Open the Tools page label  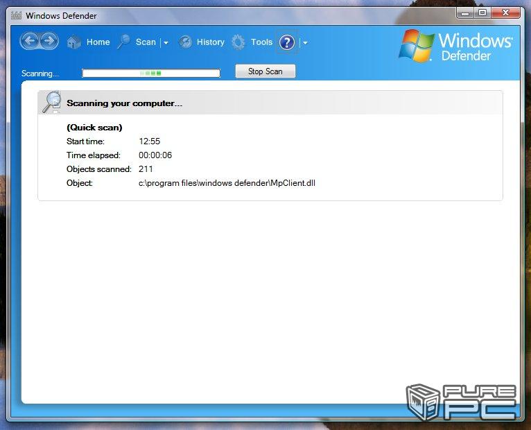tap(261, 42)
